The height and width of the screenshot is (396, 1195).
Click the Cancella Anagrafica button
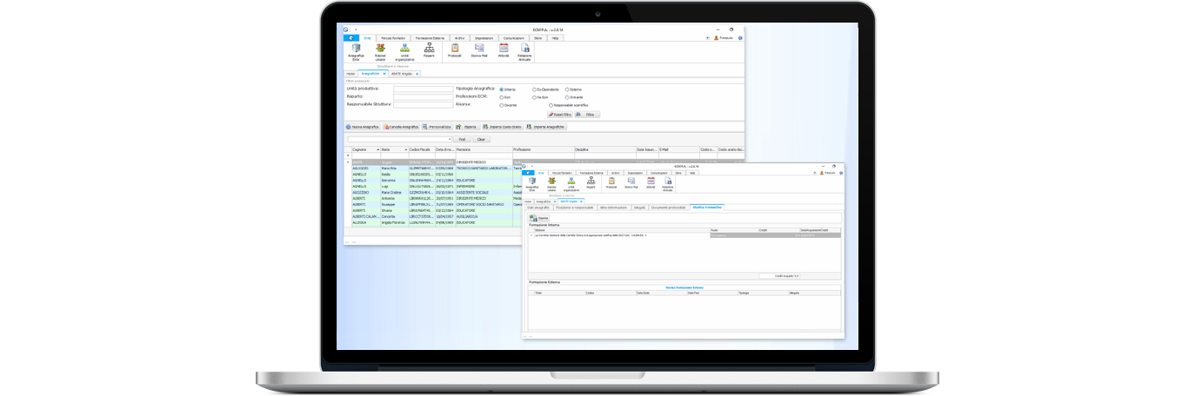[x=400, y=127]
